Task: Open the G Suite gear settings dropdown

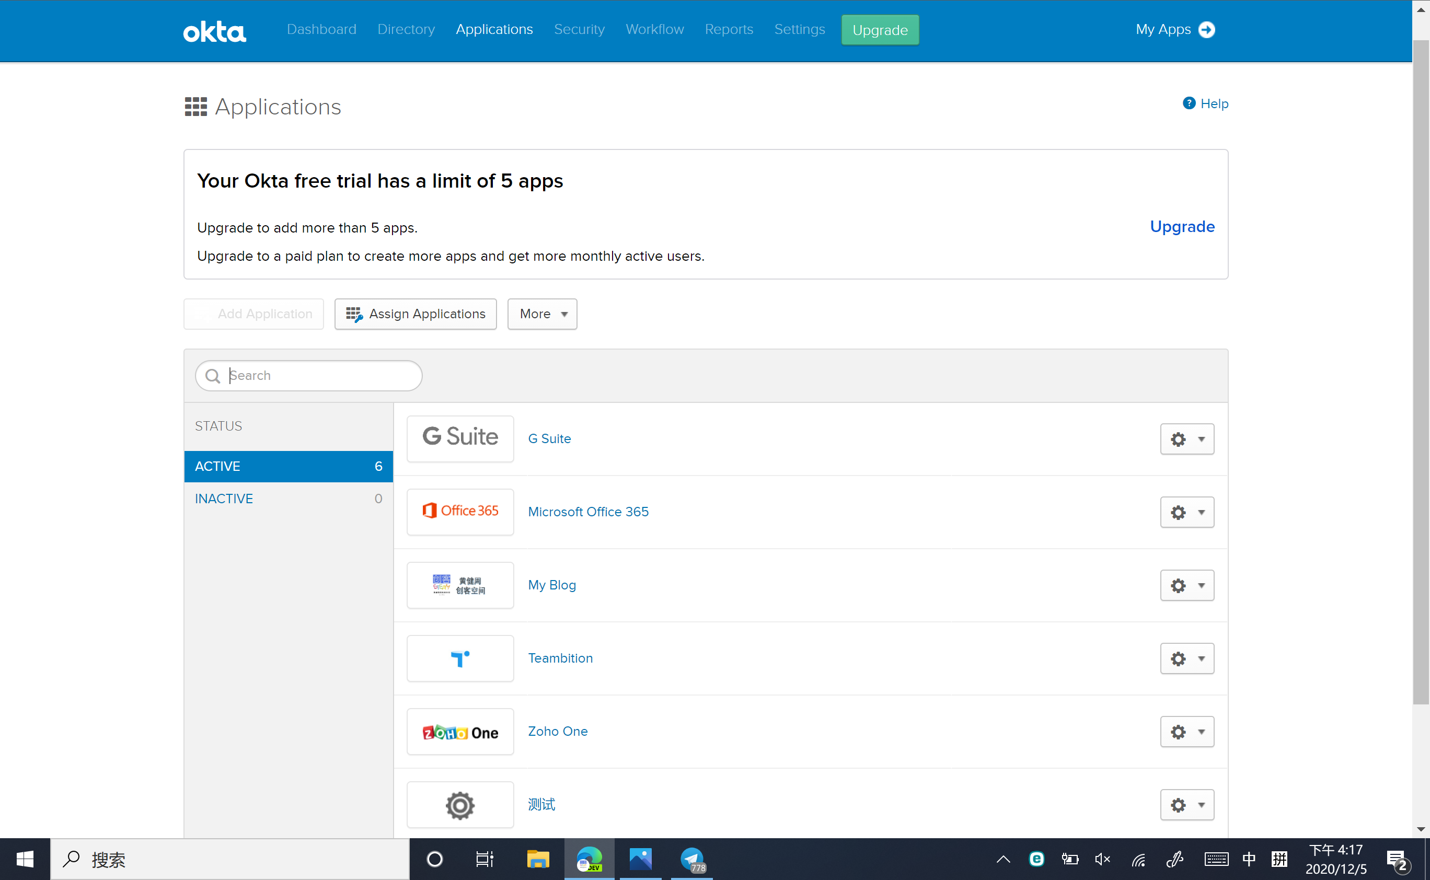Action: click(x=1187, y=439)
